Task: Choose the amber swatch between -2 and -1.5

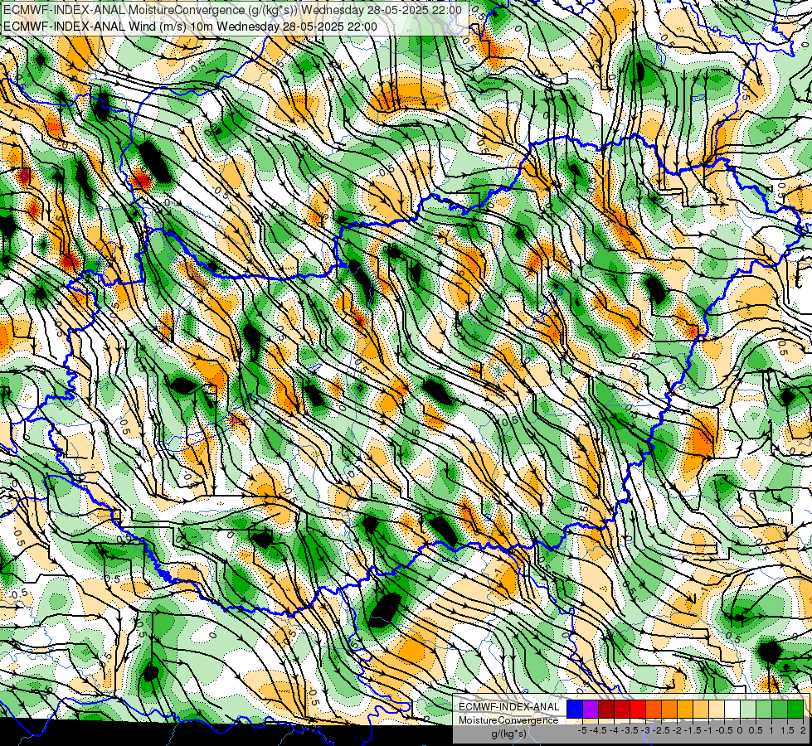Action: pos(685,709)
